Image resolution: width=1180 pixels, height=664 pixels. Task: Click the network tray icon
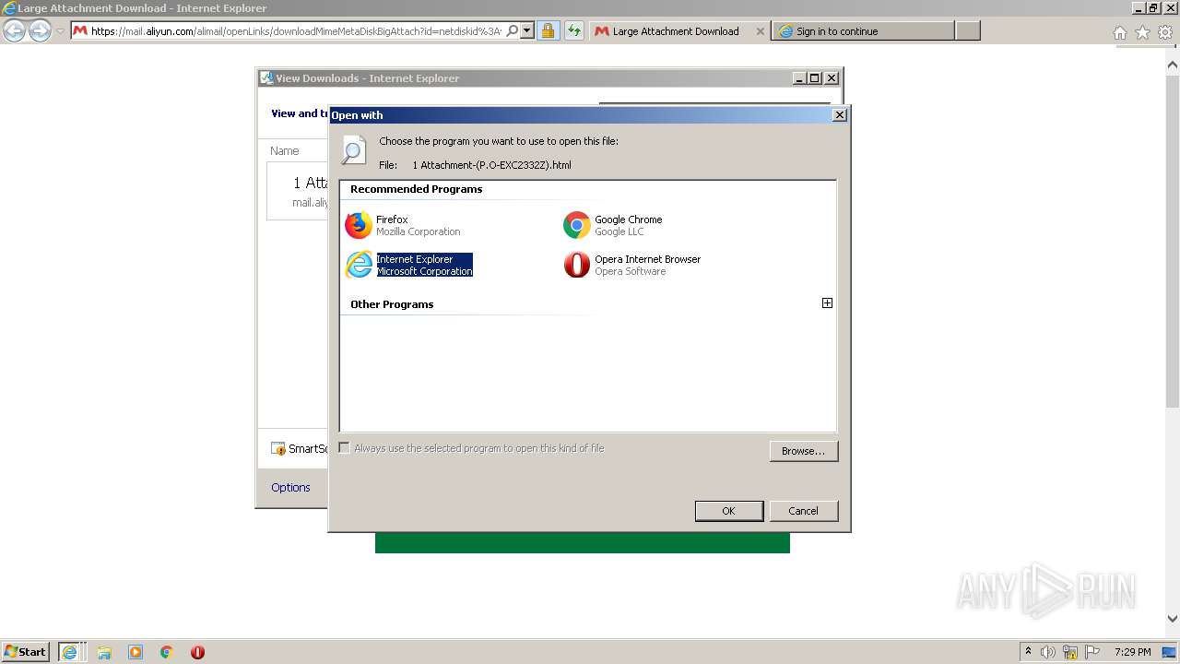[x=1070, y=652]
